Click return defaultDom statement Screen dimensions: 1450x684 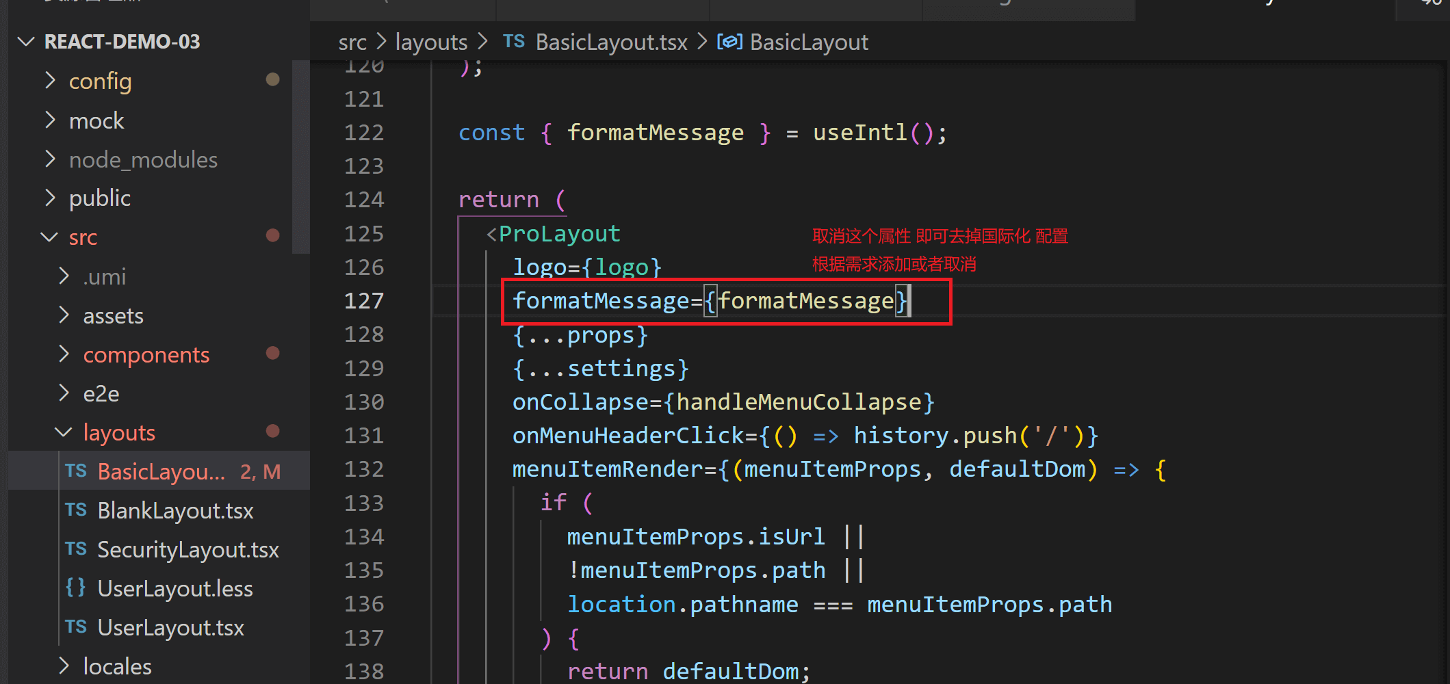pyautogui.click(x=688, y=672)
